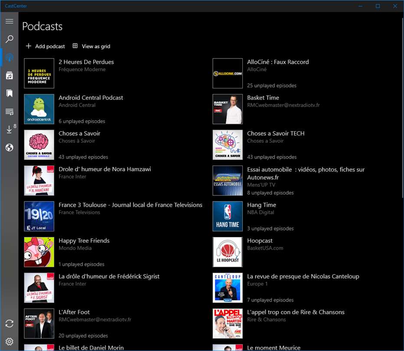
Task: Select 'Happy Tree Friends' title
Action: (84, 241)
